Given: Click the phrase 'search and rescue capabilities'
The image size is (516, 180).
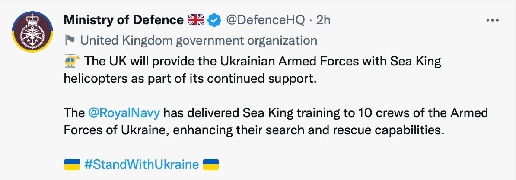Looking at the screenshot, I should pos(356,131).
